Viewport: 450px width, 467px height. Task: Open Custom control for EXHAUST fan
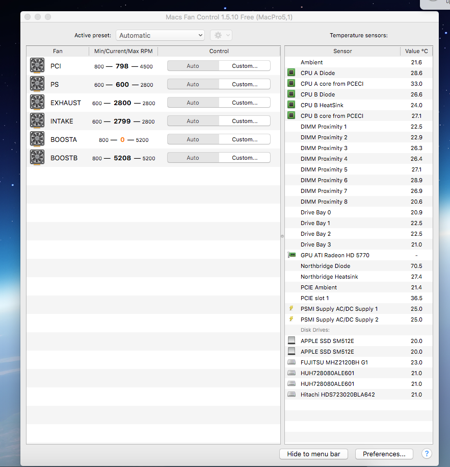coord(245,103)
